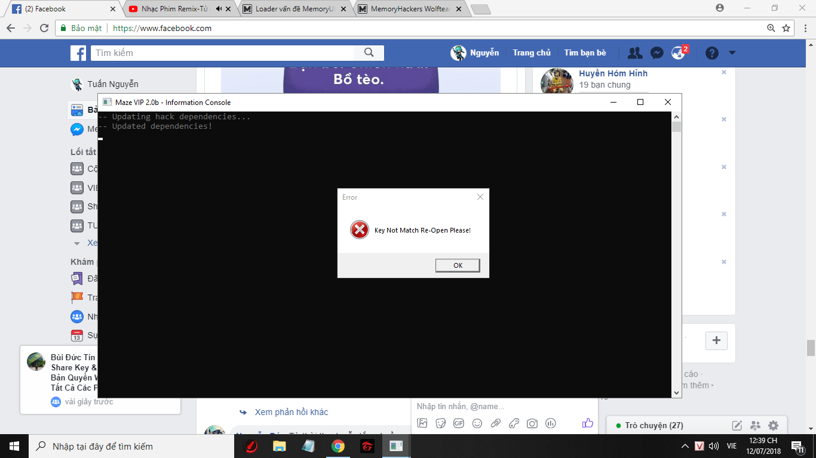This screenshot has height=458, width=816.
Task: Click the console window's scroll up arrow
Action: pos(676,116)
